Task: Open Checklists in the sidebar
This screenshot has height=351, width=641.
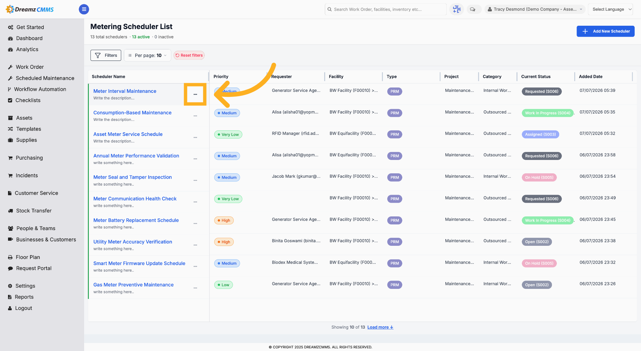Action: (x=28, y=100)
